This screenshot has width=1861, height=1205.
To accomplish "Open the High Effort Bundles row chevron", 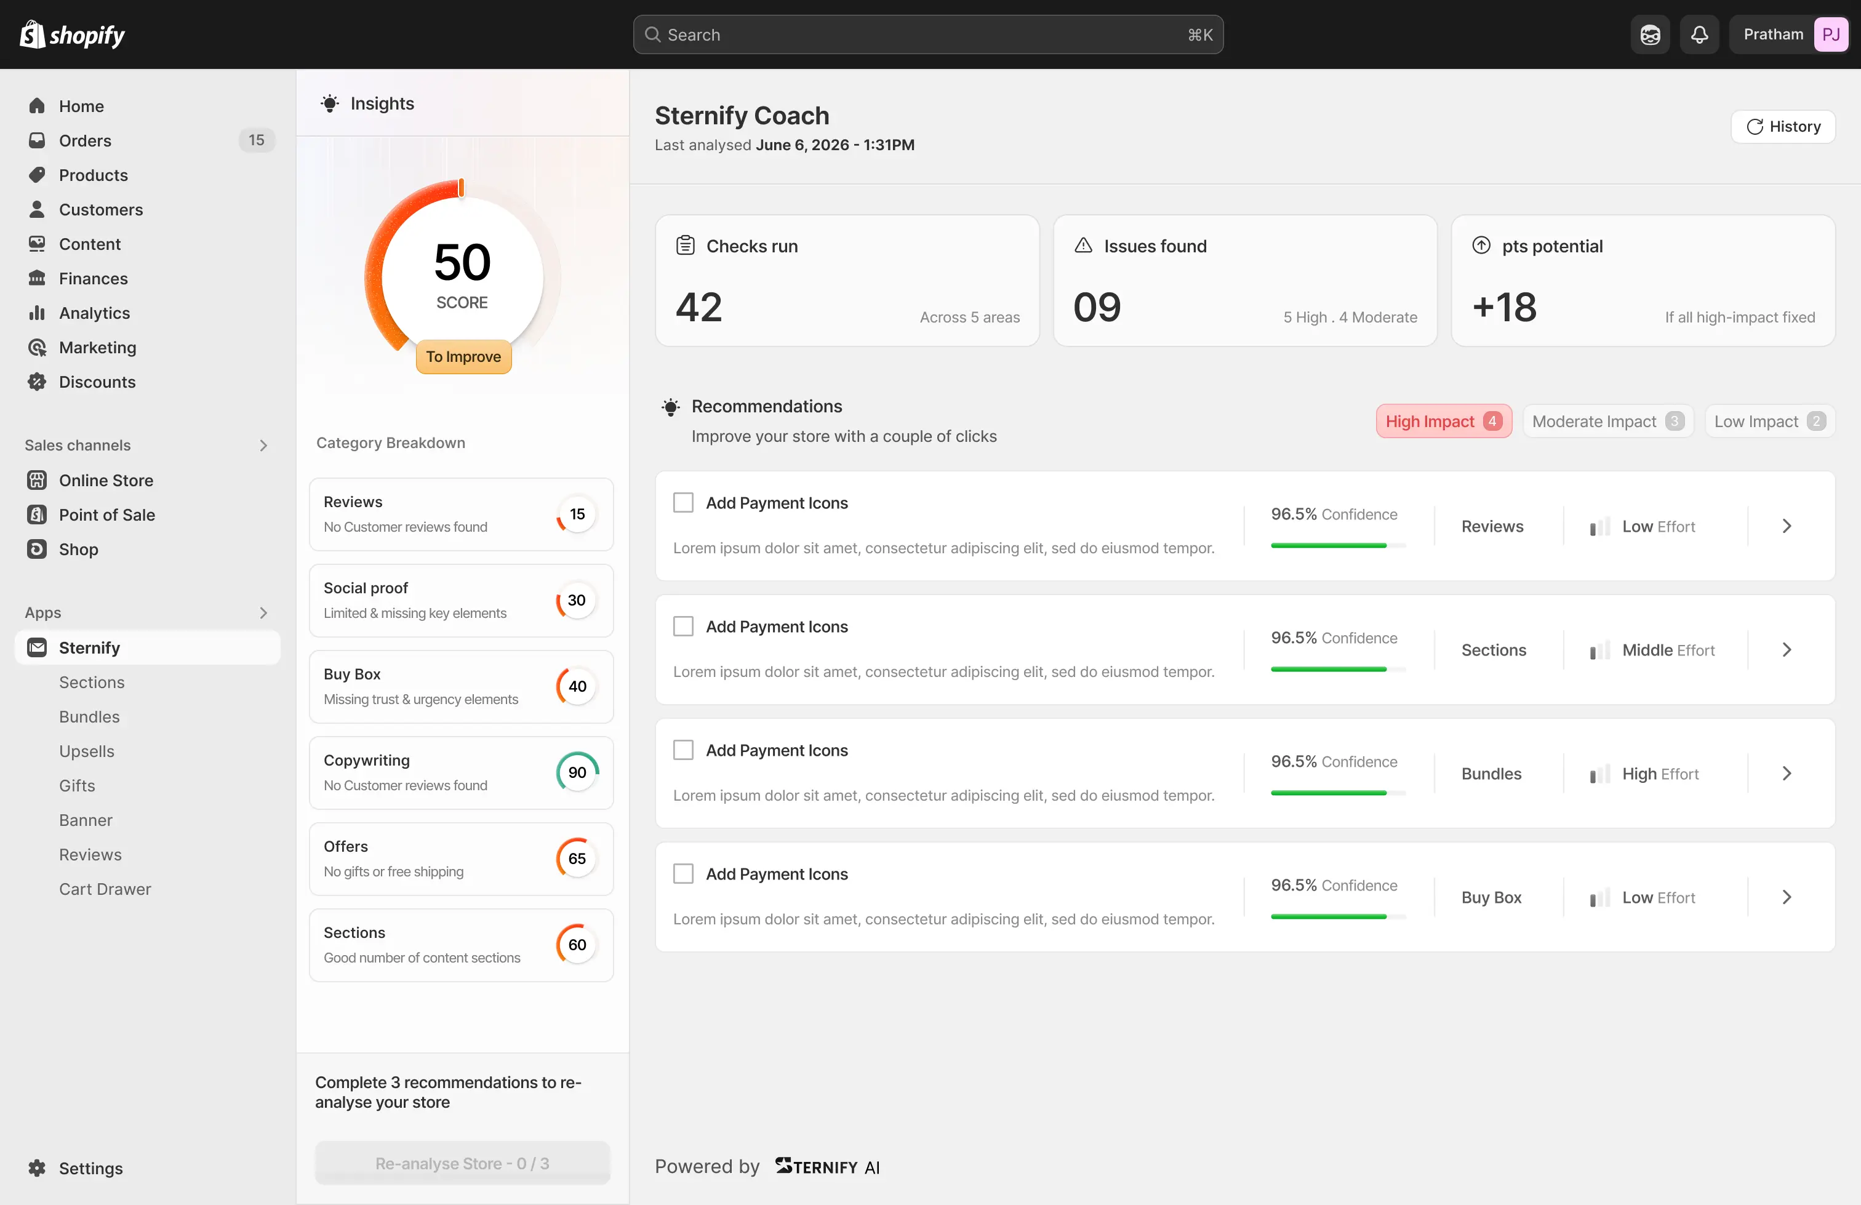I will (1787, 772).
